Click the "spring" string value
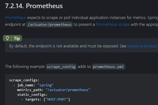The height and width of the screenshot is (105, 158). point(45,85)
